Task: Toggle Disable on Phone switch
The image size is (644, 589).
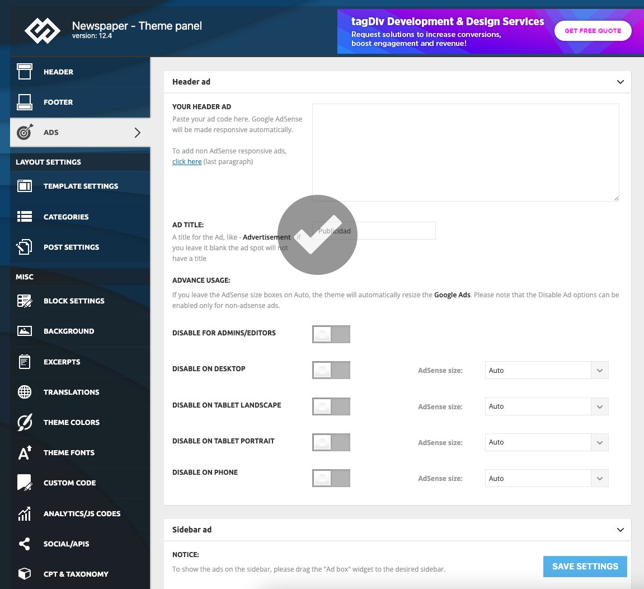Action: 331,478
